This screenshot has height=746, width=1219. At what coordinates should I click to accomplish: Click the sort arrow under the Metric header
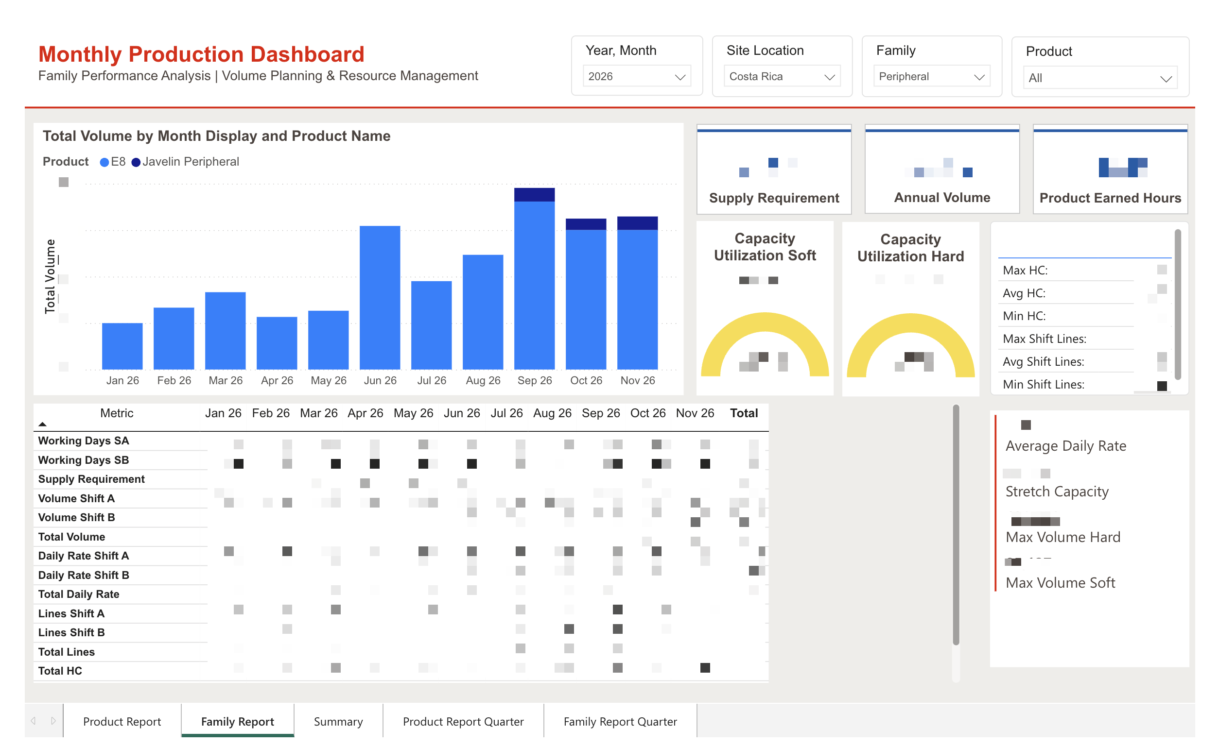[43, 424]
